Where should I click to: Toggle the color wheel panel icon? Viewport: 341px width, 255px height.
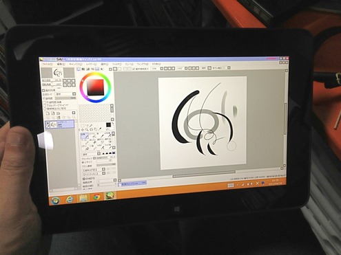click(79, 69)
